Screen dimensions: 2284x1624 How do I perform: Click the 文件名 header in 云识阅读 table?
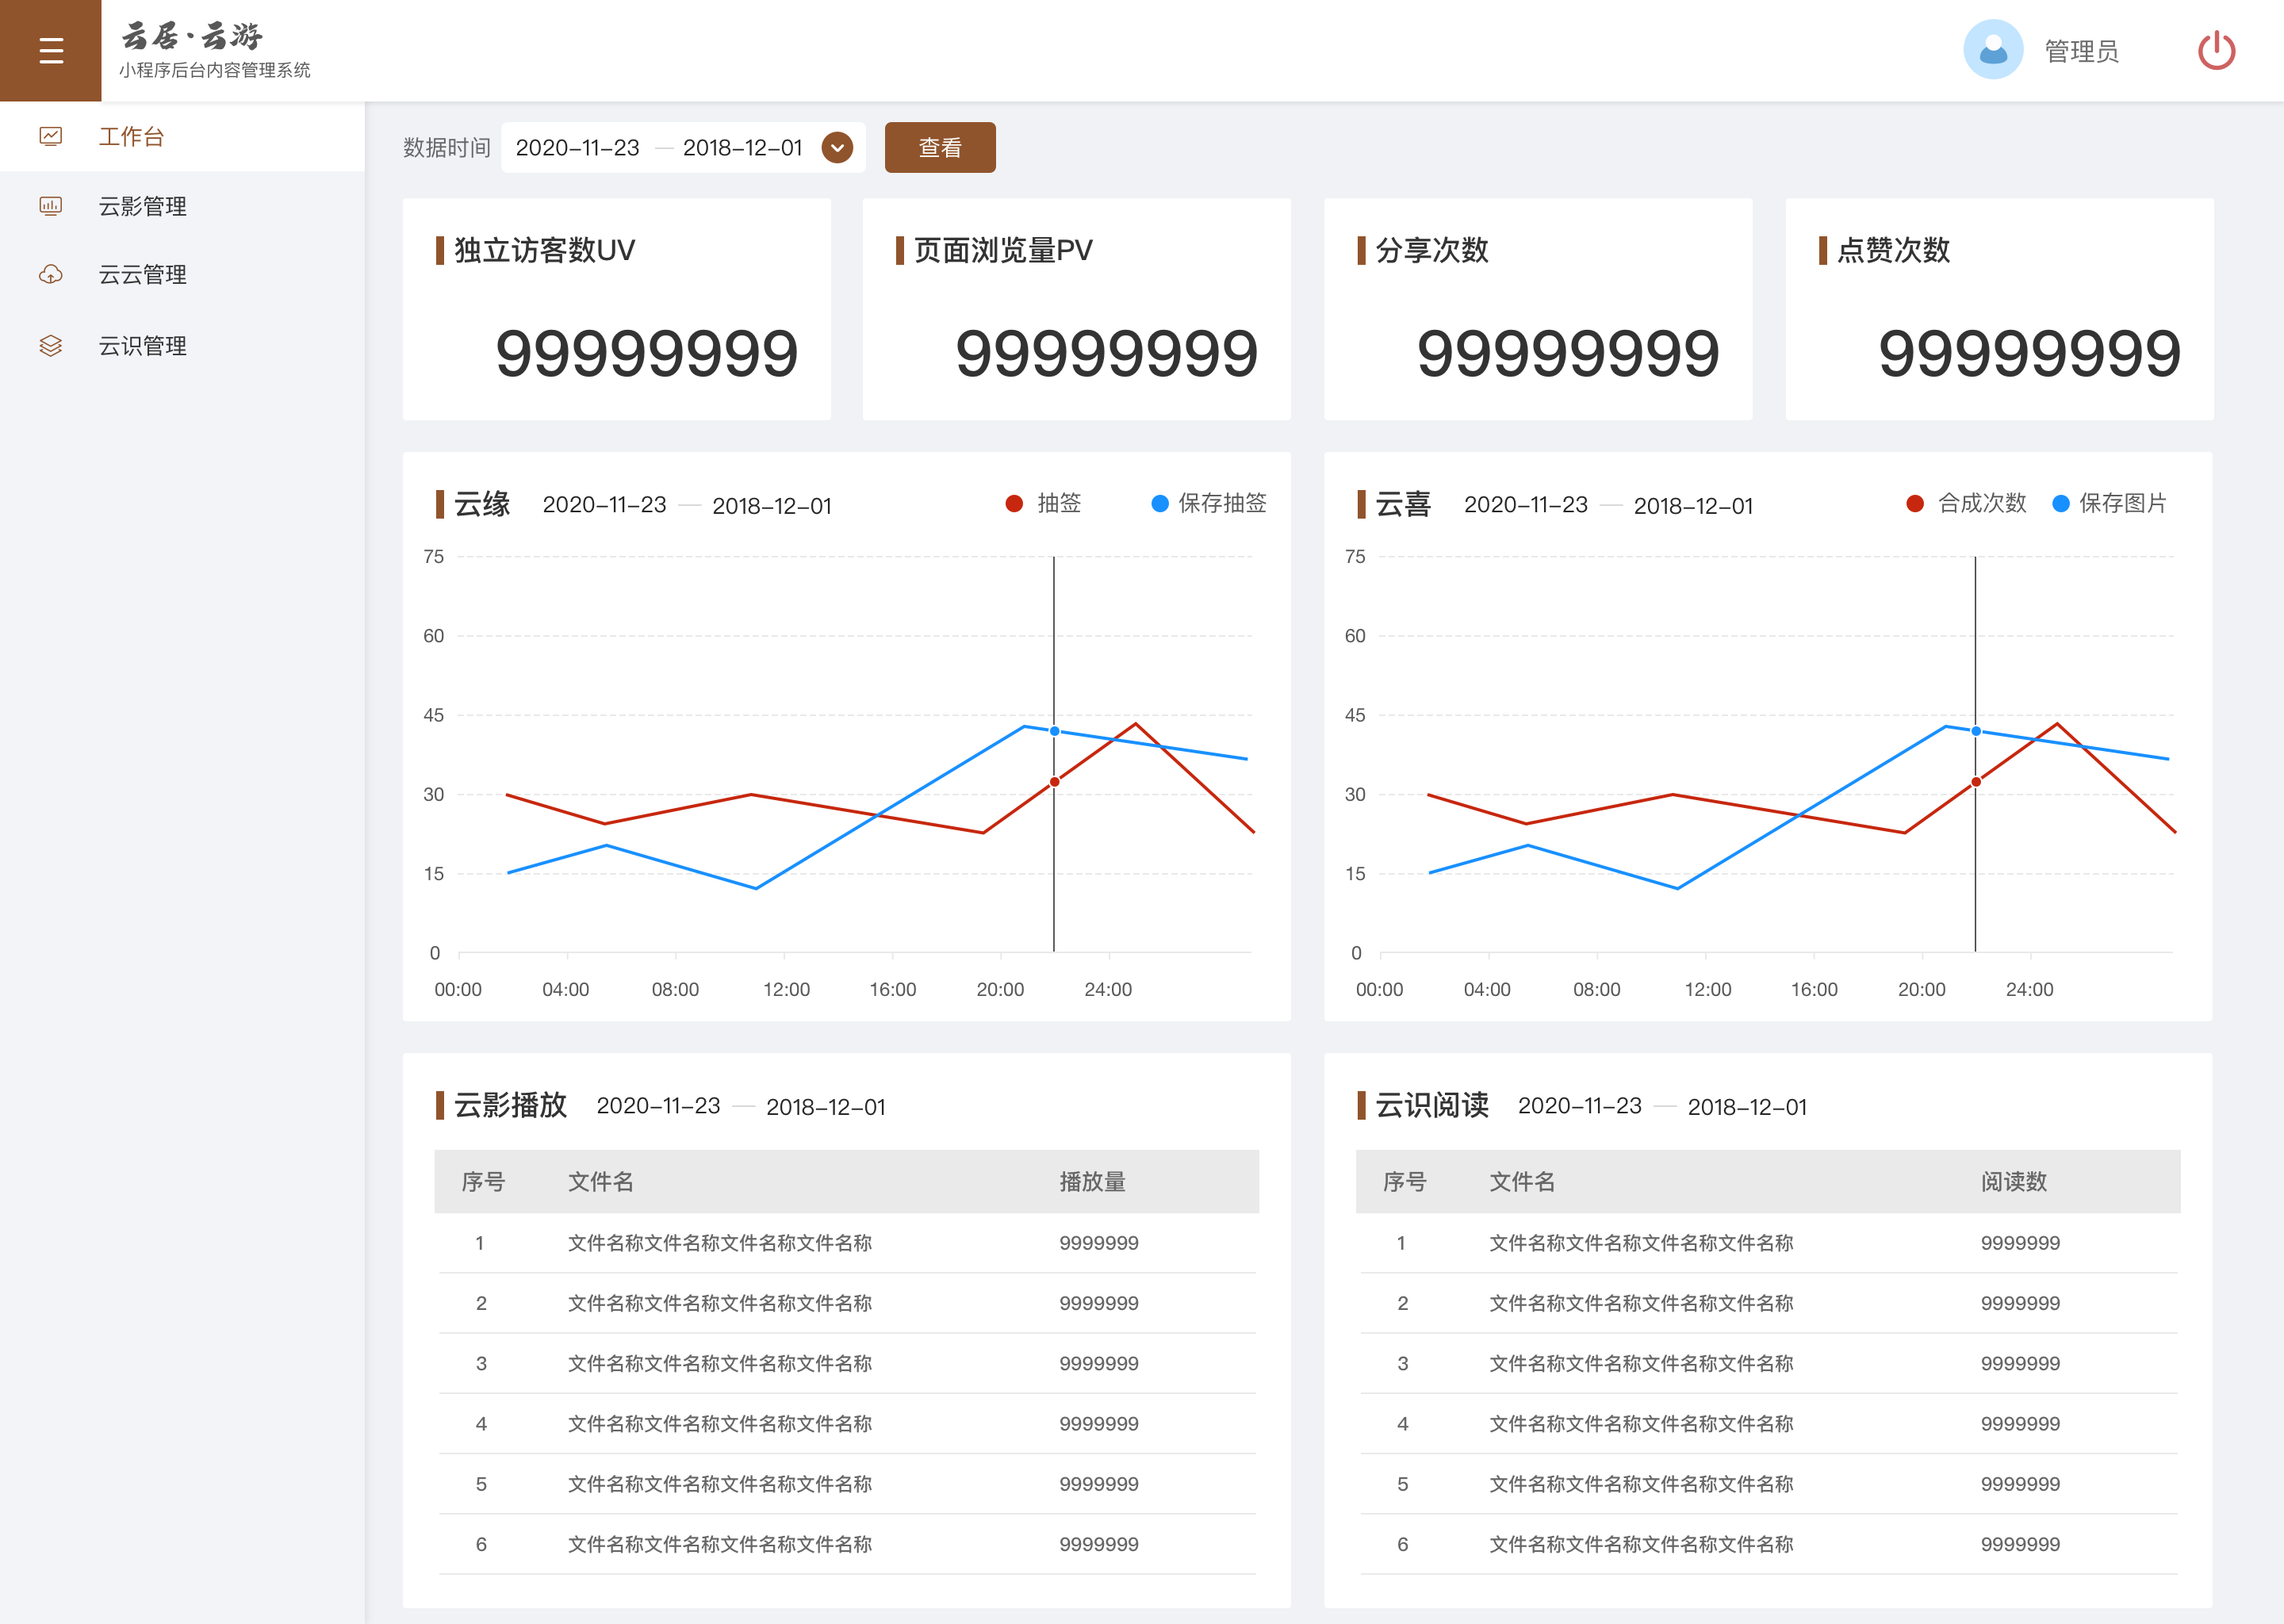pos(1521,1181)
